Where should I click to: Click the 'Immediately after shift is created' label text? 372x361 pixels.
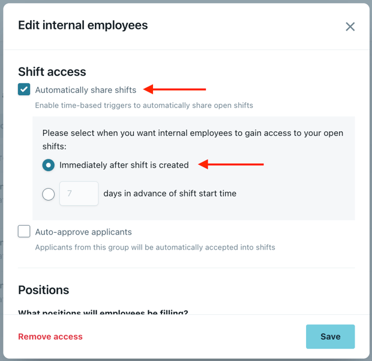pyautogui.click(x=124, y=165)
